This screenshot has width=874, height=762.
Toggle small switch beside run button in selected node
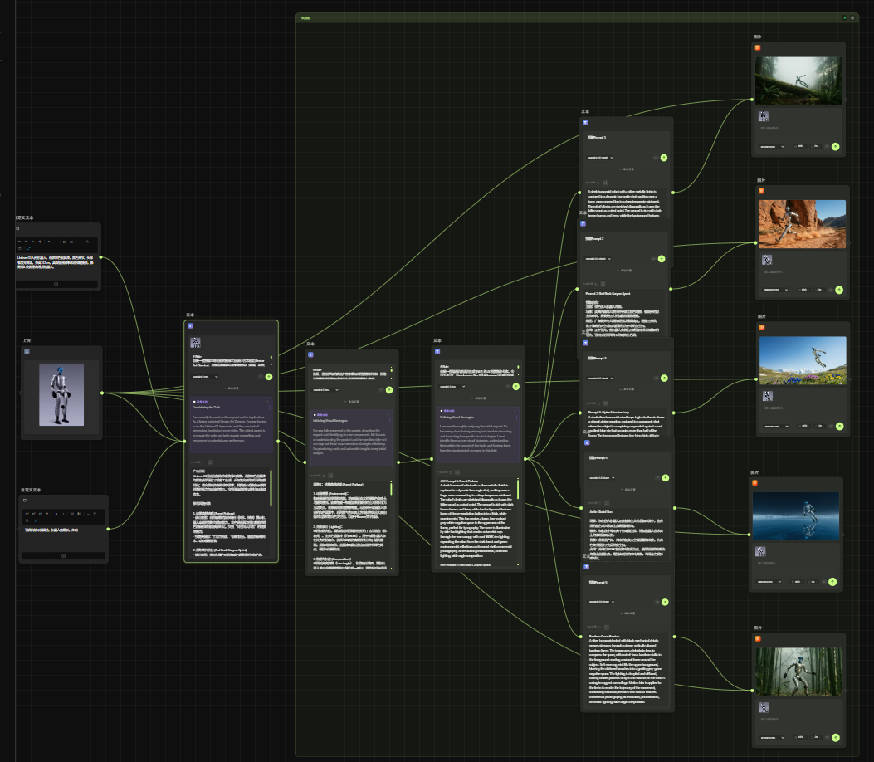point(260,376)
